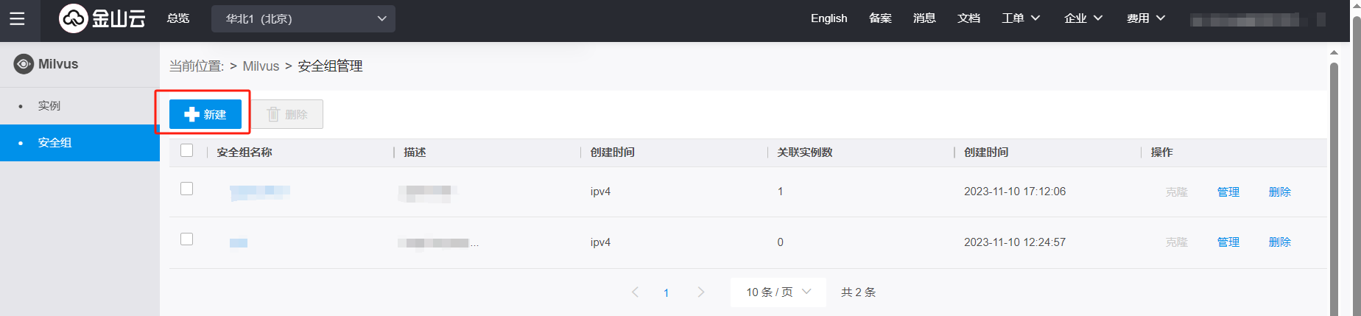Image resolution: width=1361 pixels, height=316 pixels.
Task: Check the row created at 12:24:57
Action: coord(187,239)
